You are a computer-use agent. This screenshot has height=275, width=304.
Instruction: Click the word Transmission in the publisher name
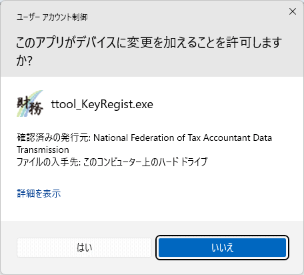point(43,150)
